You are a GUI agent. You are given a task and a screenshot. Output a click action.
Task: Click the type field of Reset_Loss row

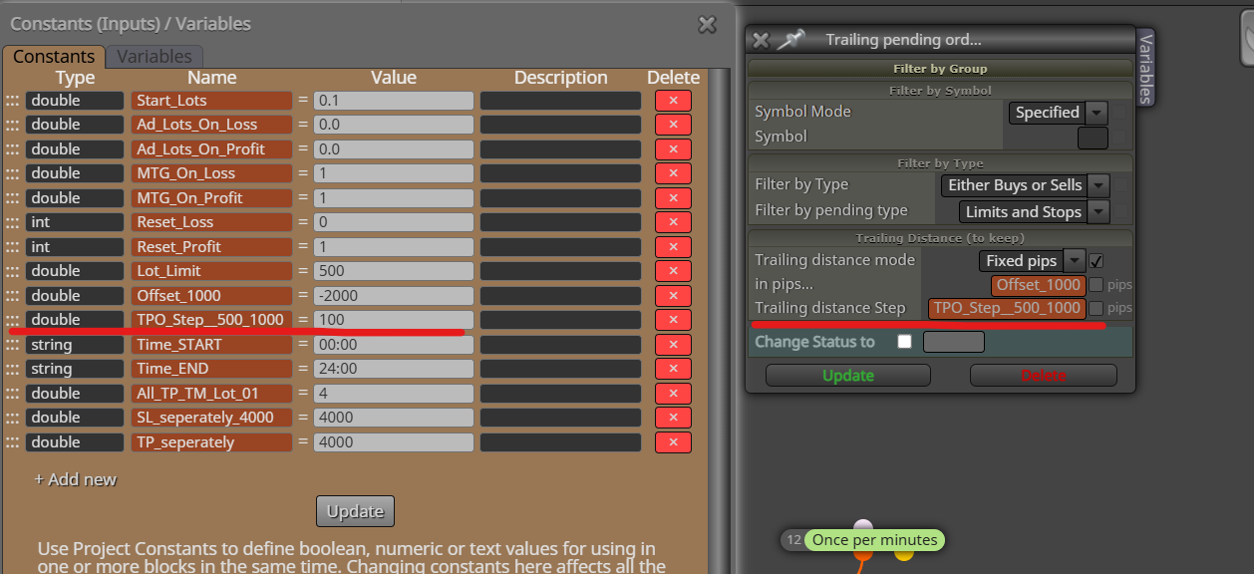click(x=75, y=222)
